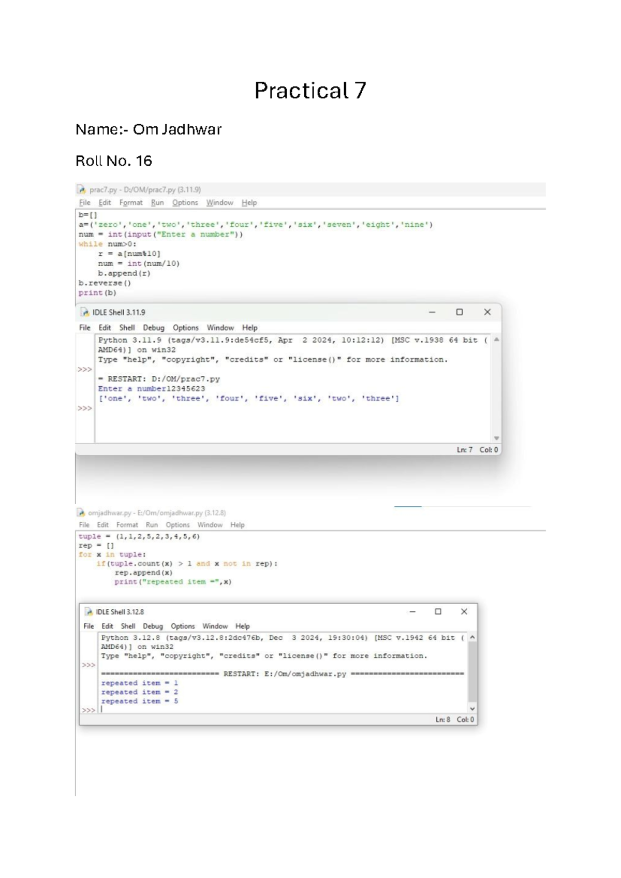Open File menu in omjadhwar.py editor
621x878 pixels.
(x=84, y=524)
